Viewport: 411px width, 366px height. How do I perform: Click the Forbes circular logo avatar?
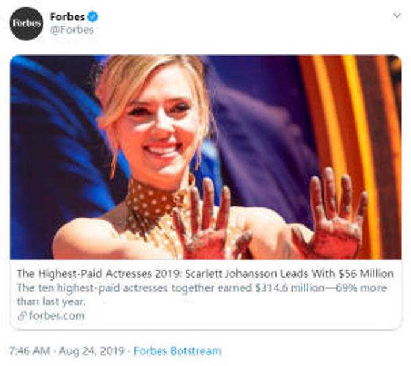[26, 23]
